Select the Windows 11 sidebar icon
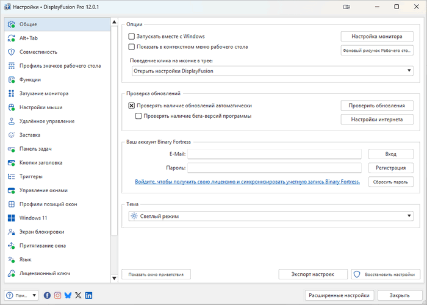The height and width of the screenshot is (305, 427). pyautogui.click(x=12, y=218)
